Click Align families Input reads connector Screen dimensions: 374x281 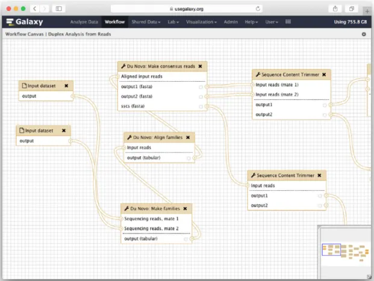(124, 148)
